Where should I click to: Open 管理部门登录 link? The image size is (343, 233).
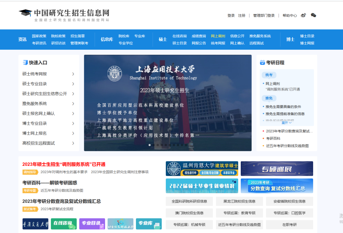click(x=264, y=16)
